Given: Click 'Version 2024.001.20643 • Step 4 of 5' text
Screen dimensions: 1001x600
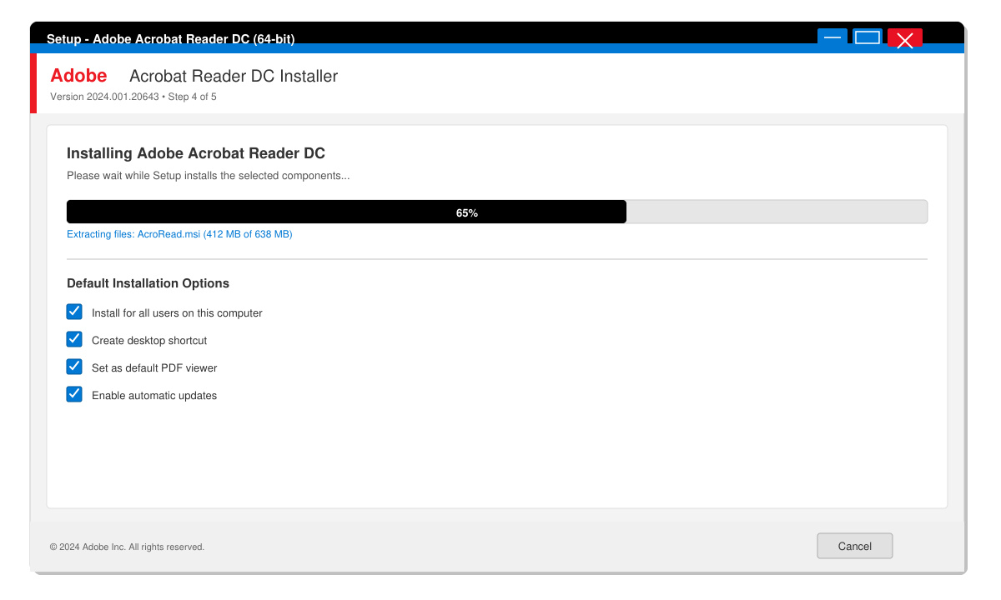Looking at the screenshot, I should [x=133, y=97].
